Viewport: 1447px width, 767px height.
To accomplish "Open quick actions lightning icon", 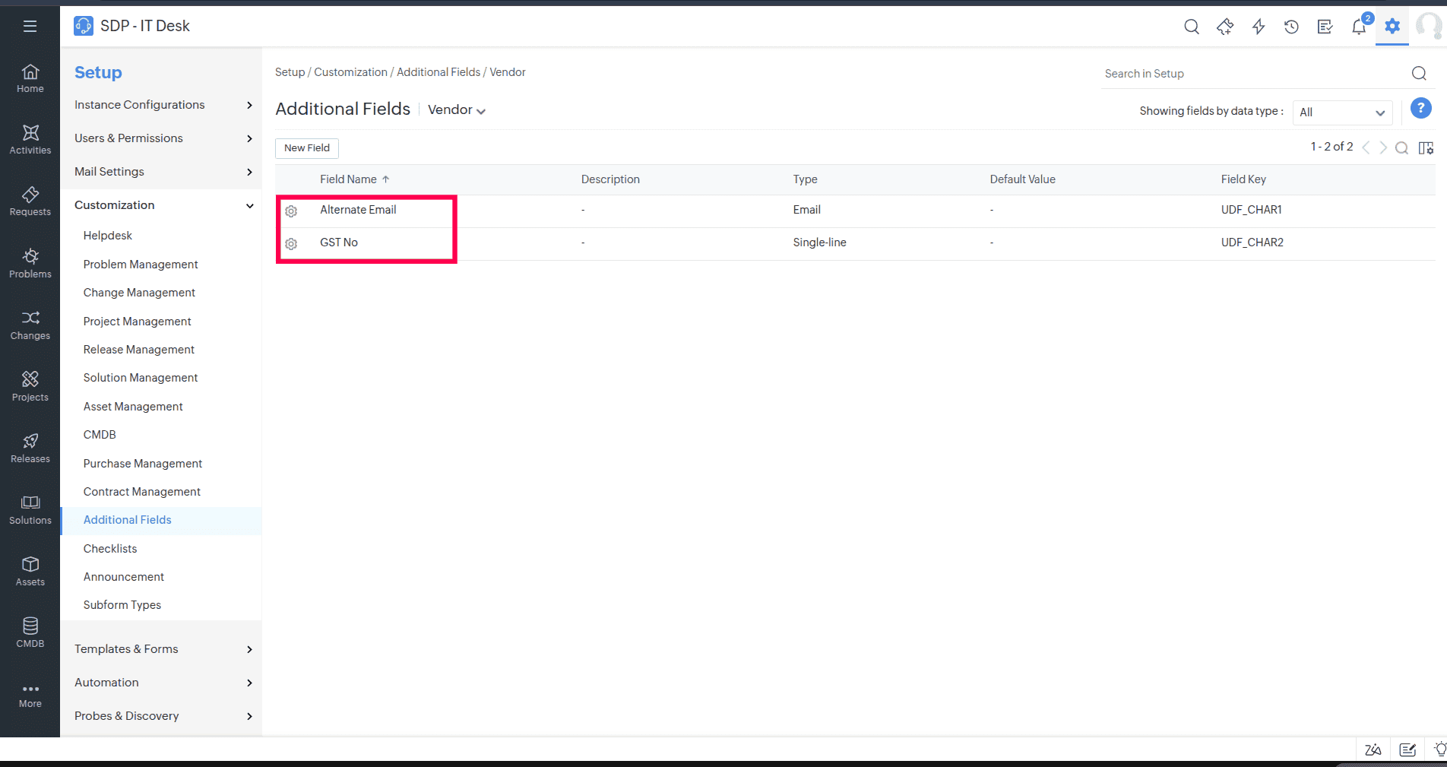I will pos(1259,27).
